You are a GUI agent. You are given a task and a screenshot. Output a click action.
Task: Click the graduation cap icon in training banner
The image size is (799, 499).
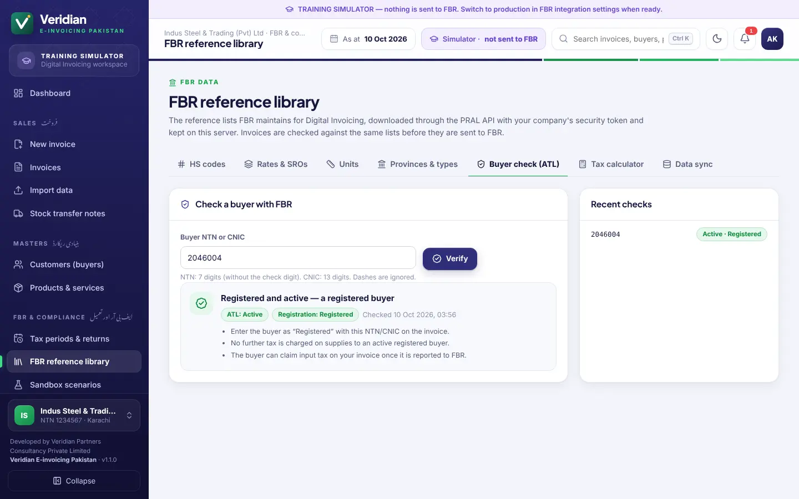click(289, 9)
